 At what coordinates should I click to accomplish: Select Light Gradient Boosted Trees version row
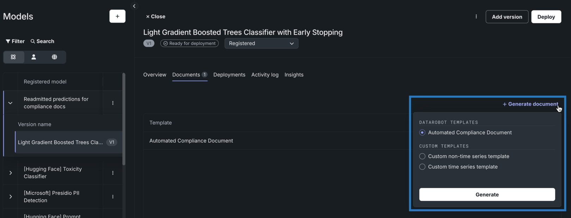tap(60, 142)
